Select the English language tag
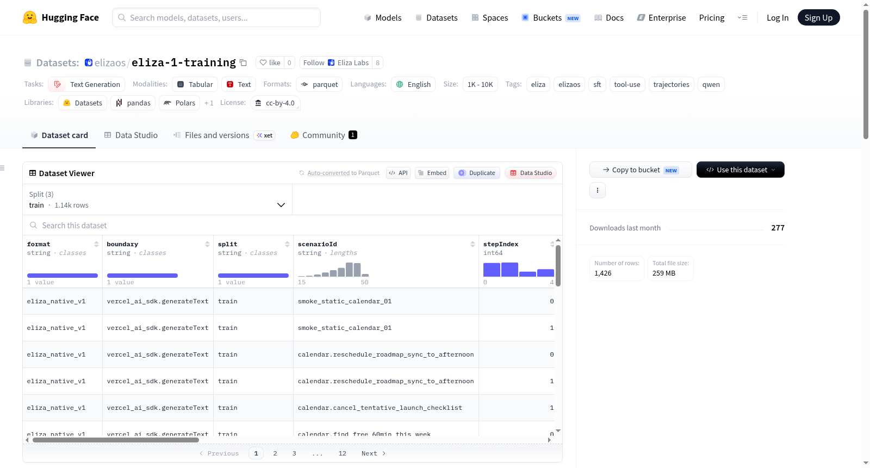The image size is (870, 468). point(413,84)
